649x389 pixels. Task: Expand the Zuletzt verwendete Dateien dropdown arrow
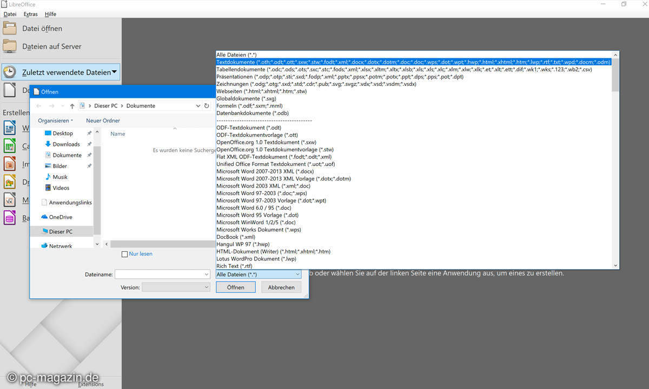tap(114, 72)
